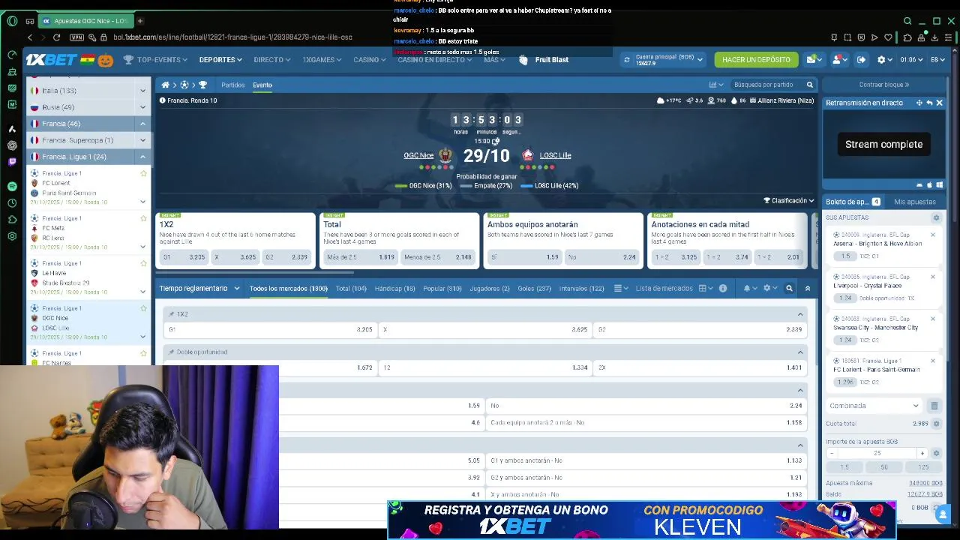Switch to Goles (237) markets tab
The width and height of the screenshot is (960, 540).
534,288
